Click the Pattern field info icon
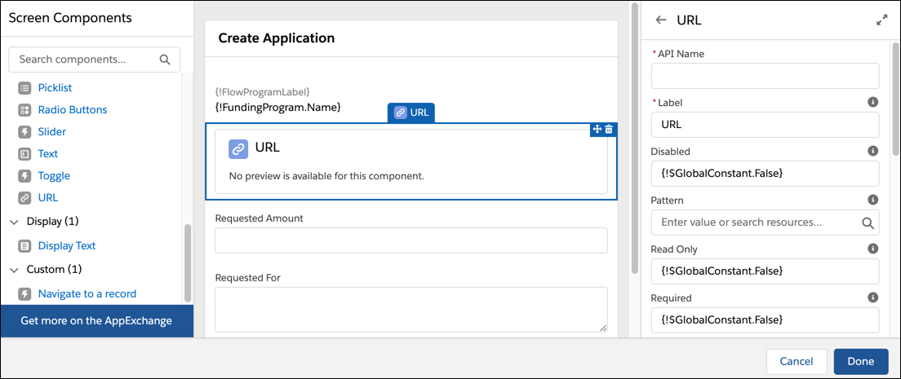This screenshot has width=901, height=379. pyautogui.click(x=872, y=200)
